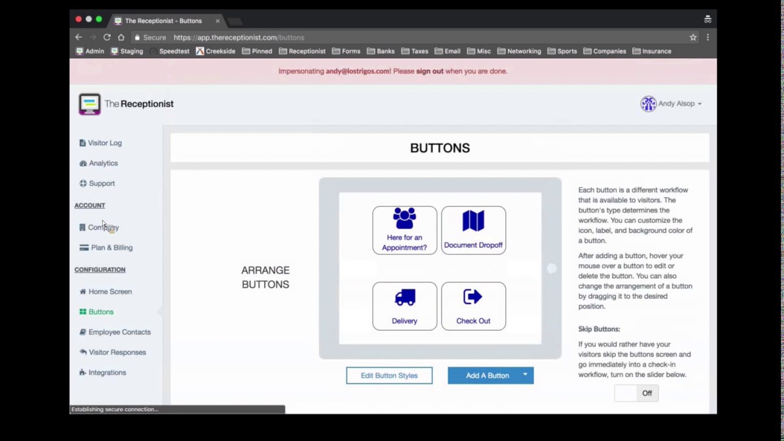Go to browser home page icon
Screen dimensions: 784x441
pyautogui.click(x=121, y=37)
